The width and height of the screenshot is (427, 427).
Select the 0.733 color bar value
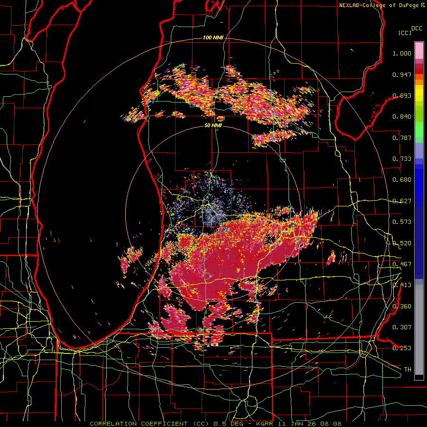[x=402, y=159]
